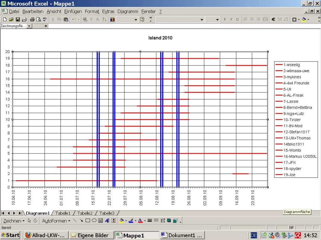Click the Undo arrow icon
This screenshot has height=240, width=321.
point(74,20)
